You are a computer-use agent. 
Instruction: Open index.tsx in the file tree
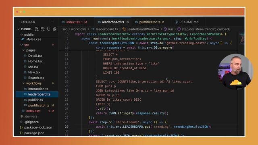33,111
